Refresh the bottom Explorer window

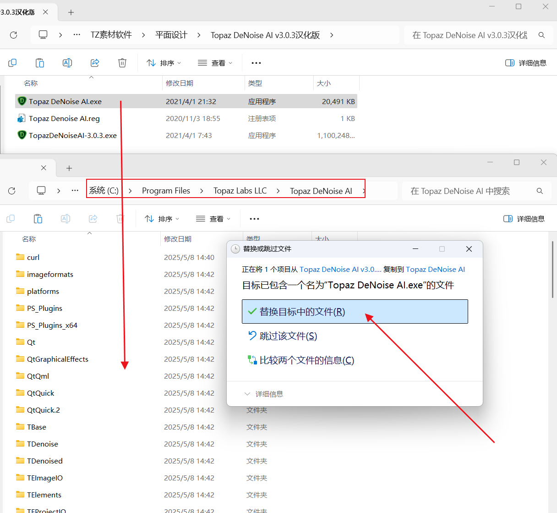pos(12,191)
